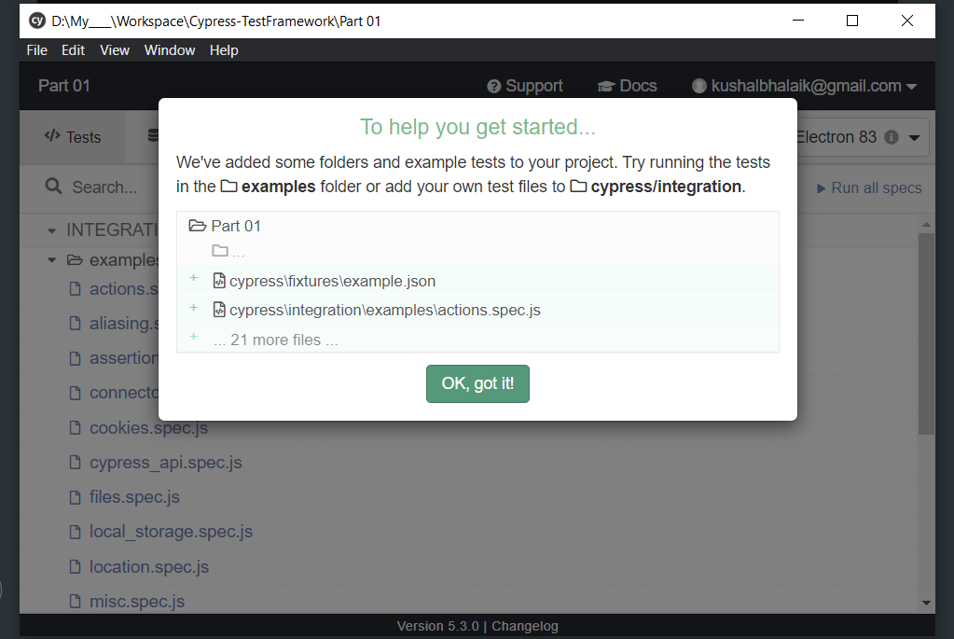Click the connectors spec file in the list

tap(123, 393)
